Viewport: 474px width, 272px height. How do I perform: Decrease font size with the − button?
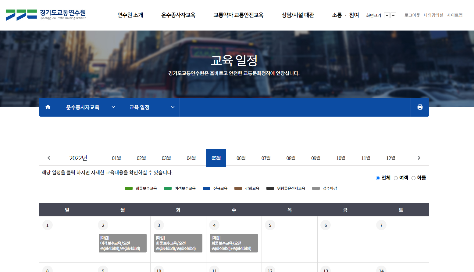click(393, 15)
